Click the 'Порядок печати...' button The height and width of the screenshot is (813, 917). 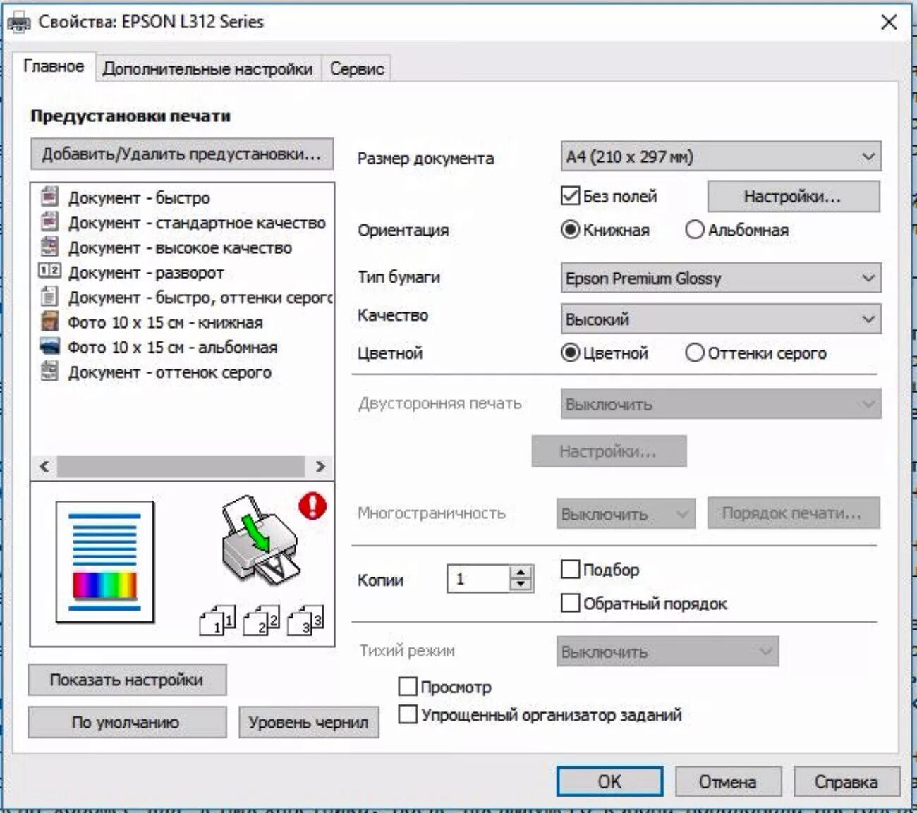794,513
